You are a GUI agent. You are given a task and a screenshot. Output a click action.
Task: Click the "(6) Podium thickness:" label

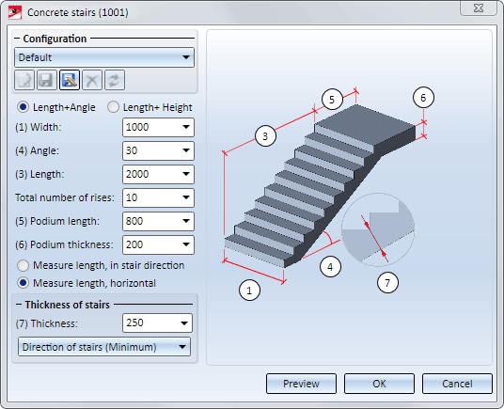(64, 244)
